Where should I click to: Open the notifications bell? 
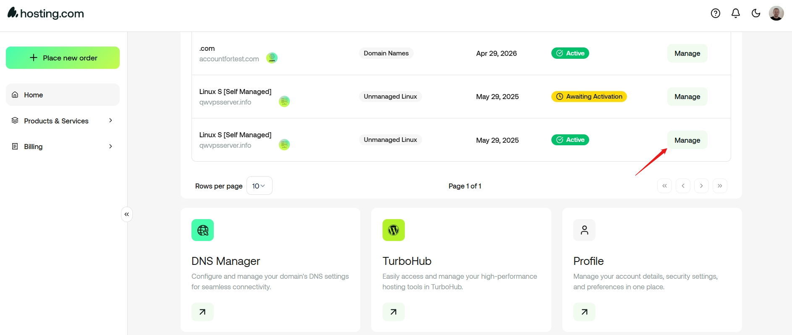point(735,13)
